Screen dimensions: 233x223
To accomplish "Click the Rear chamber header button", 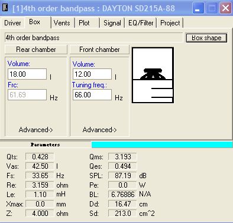I will 36,50.
